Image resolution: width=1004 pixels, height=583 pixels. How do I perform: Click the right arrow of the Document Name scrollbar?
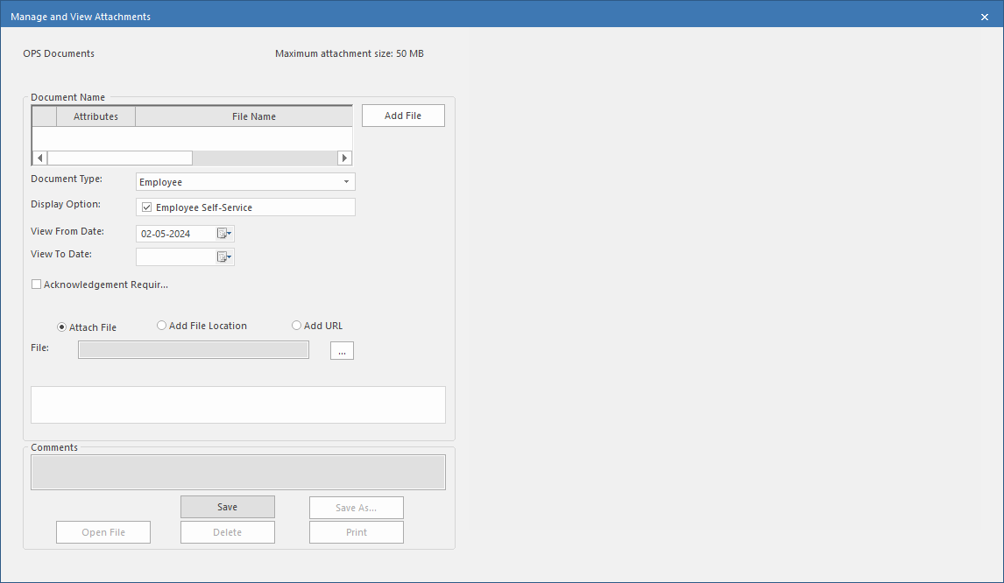(x=344, y=157)
